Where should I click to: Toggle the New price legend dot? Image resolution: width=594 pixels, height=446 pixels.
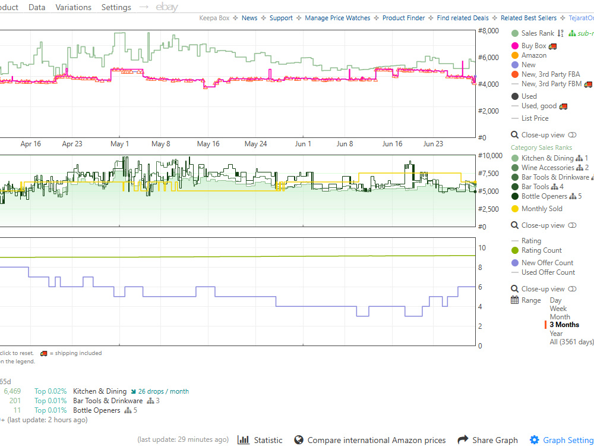point(515,65)
